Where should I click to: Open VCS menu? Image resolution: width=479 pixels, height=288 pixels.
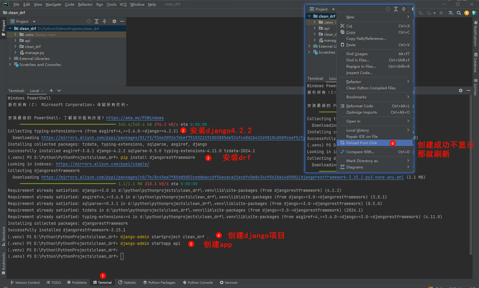[123, 4]
